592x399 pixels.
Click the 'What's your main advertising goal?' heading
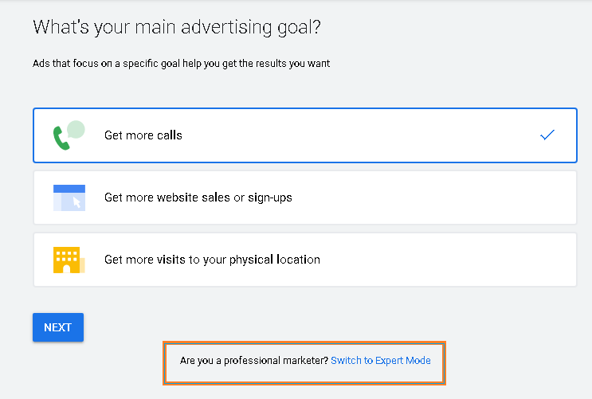tap(177, 27)
